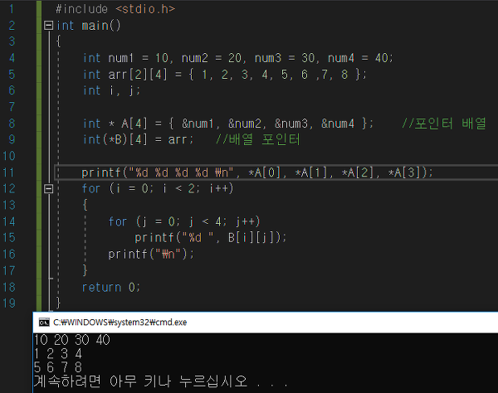Click the cmd.exe title bar icon
Image resolution: width=498 pixels, height=393 pixels.
coord(44,323)
